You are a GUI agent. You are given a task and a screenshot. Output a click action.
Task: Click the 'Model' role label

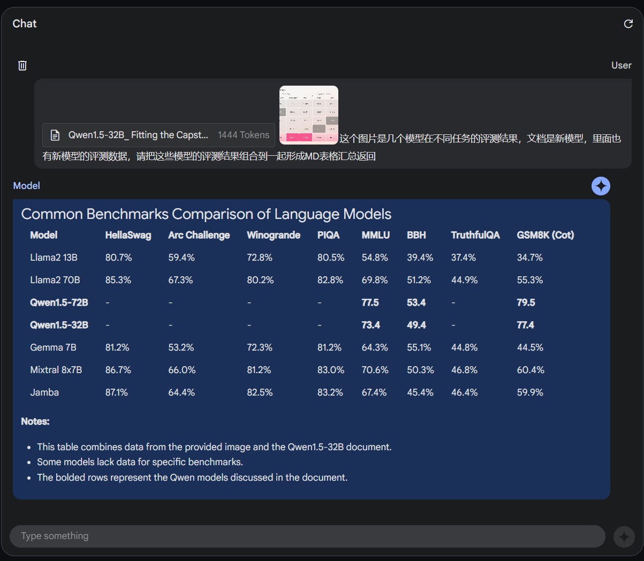(x=27, y=186)
